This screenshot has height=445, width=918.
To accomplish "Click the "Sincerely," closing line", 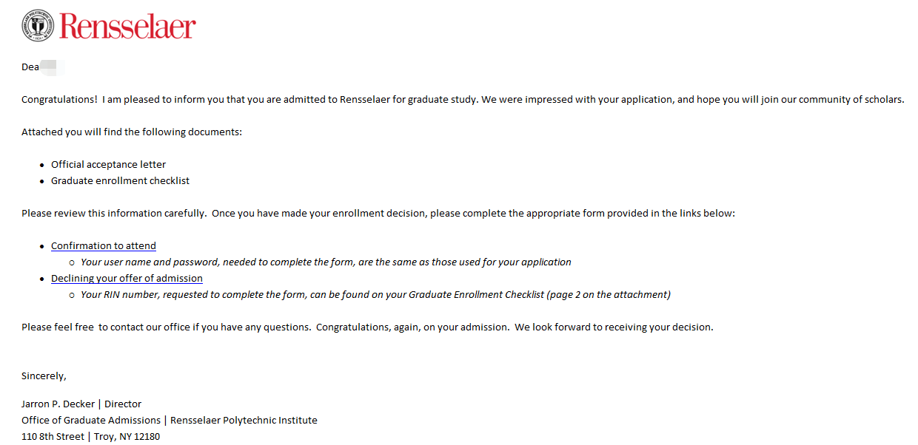I will (x=44, y=376).
